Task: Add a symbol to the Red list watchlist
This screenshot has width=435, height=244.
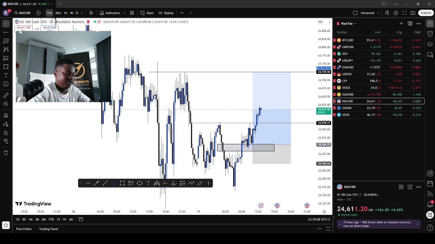Action: 401,23
